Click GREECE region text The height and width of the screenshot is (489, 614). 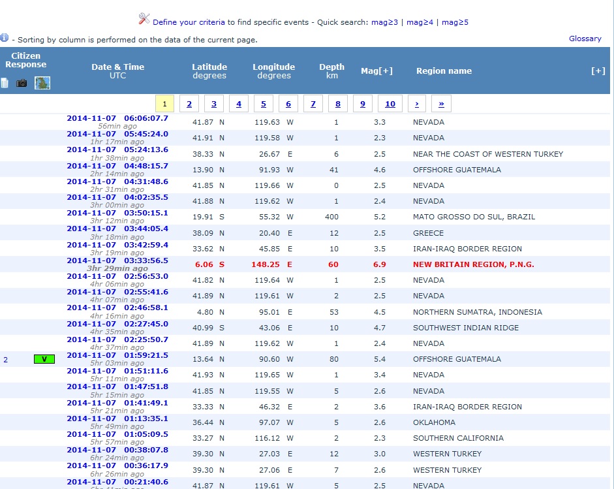(x=428, y=233)
